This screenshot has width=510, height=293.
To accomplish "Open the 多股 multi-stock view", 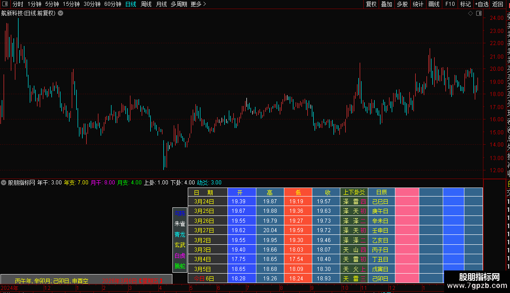I will pyautogui.click(x=402, y=4).
